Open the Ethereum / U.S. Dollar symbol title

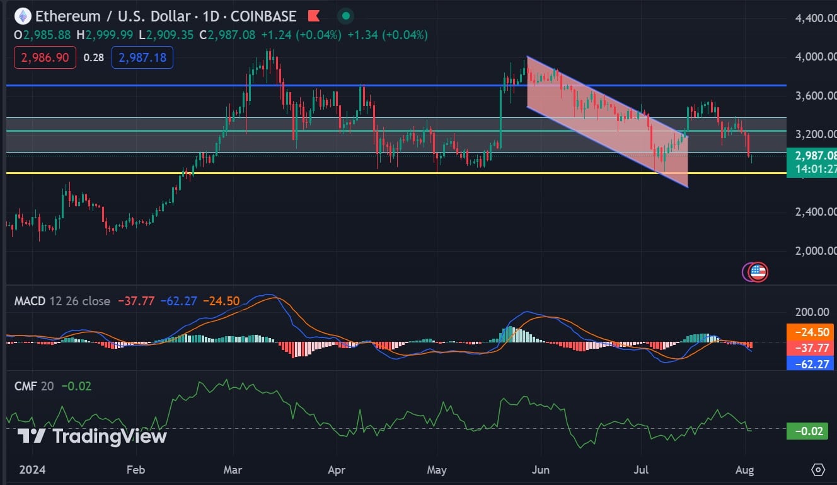click(x=133, y=16)
